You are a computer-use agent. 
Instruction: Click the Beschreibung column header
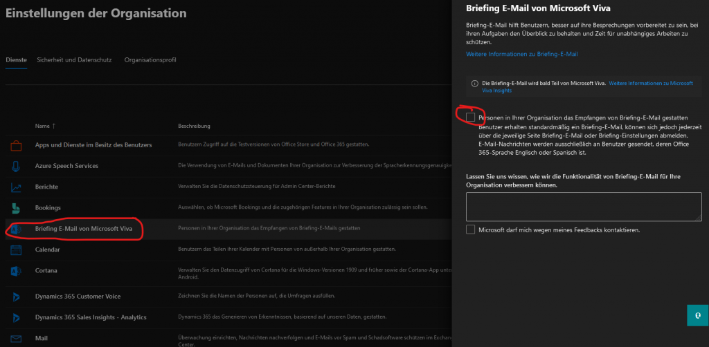pyautogui.click(x=194, y=126)
